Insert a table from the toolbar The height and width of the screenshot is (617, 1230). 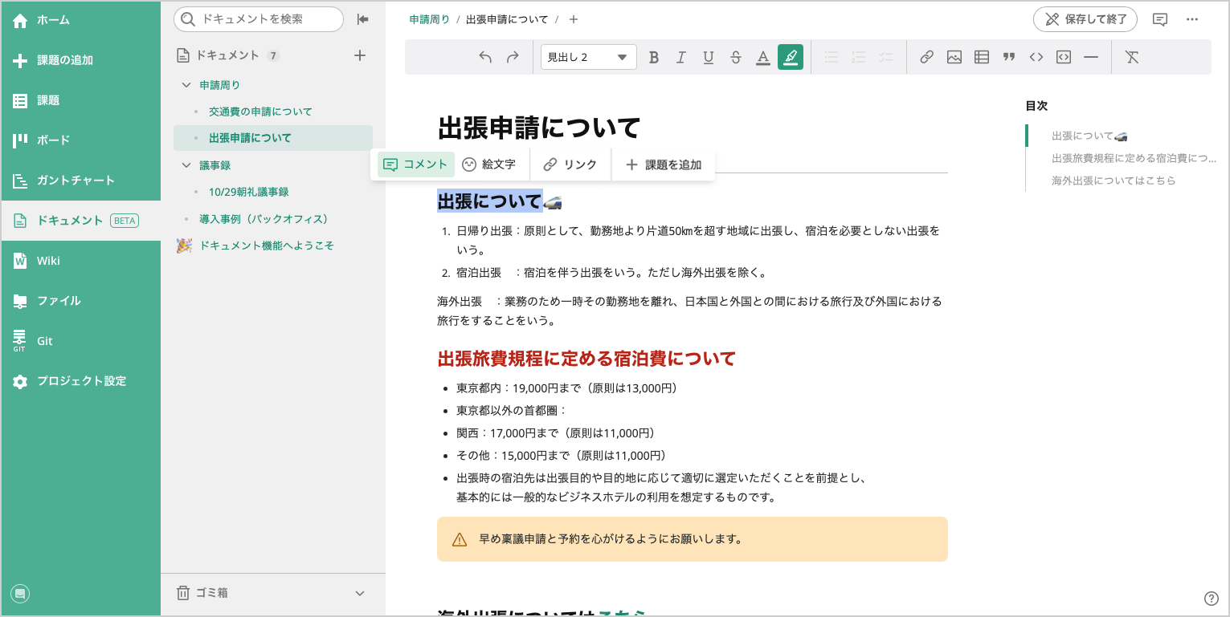pyautogui.click(x=981, y=57)
